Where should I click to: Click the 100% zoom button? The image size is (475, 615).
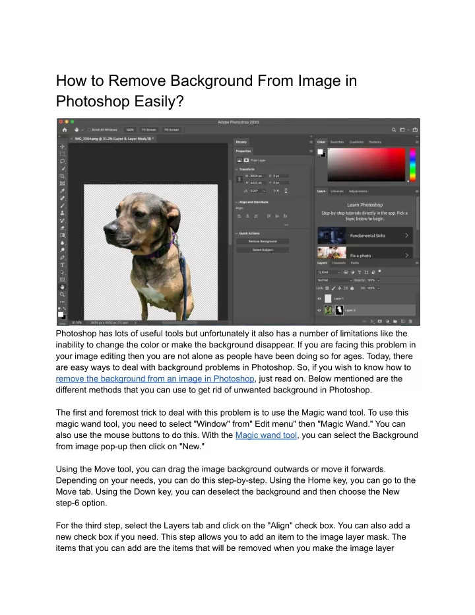[x=130, y=130]
